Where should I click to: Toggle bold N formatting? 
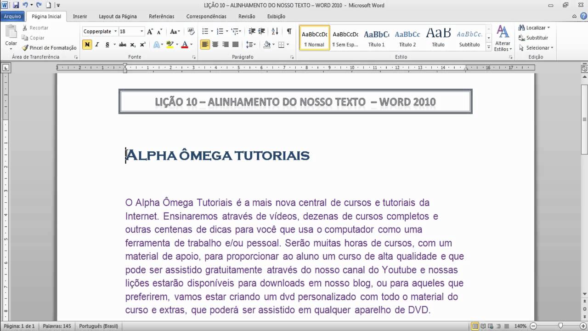pyautogui.click(x=87, y=45)
